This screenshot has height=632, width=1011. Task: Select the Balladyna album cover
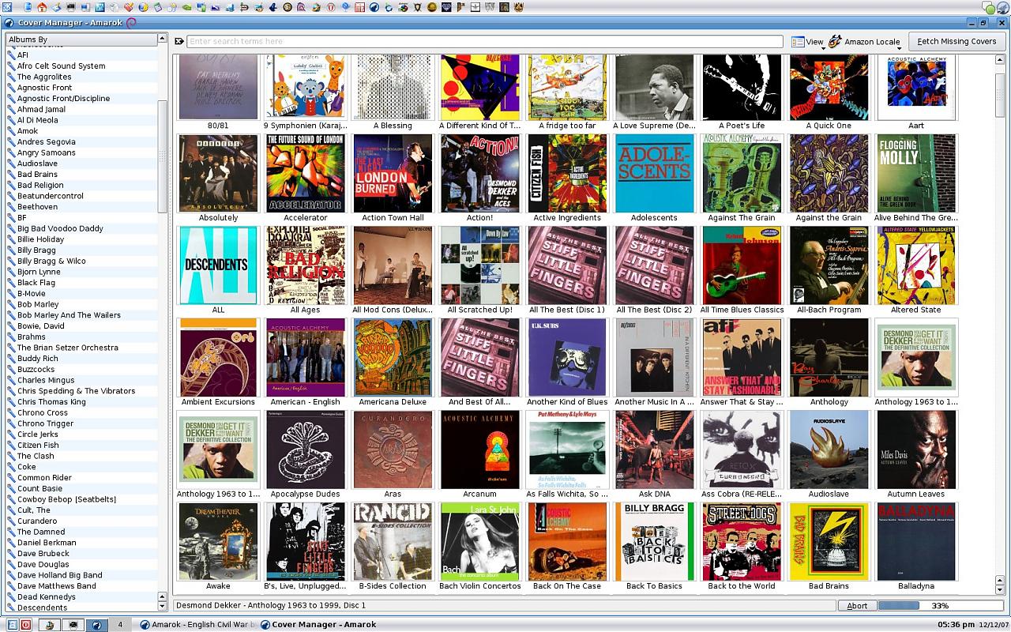click(x=916, y=542)
